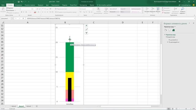Click the Очистити (clear) button

coord(166,13)
